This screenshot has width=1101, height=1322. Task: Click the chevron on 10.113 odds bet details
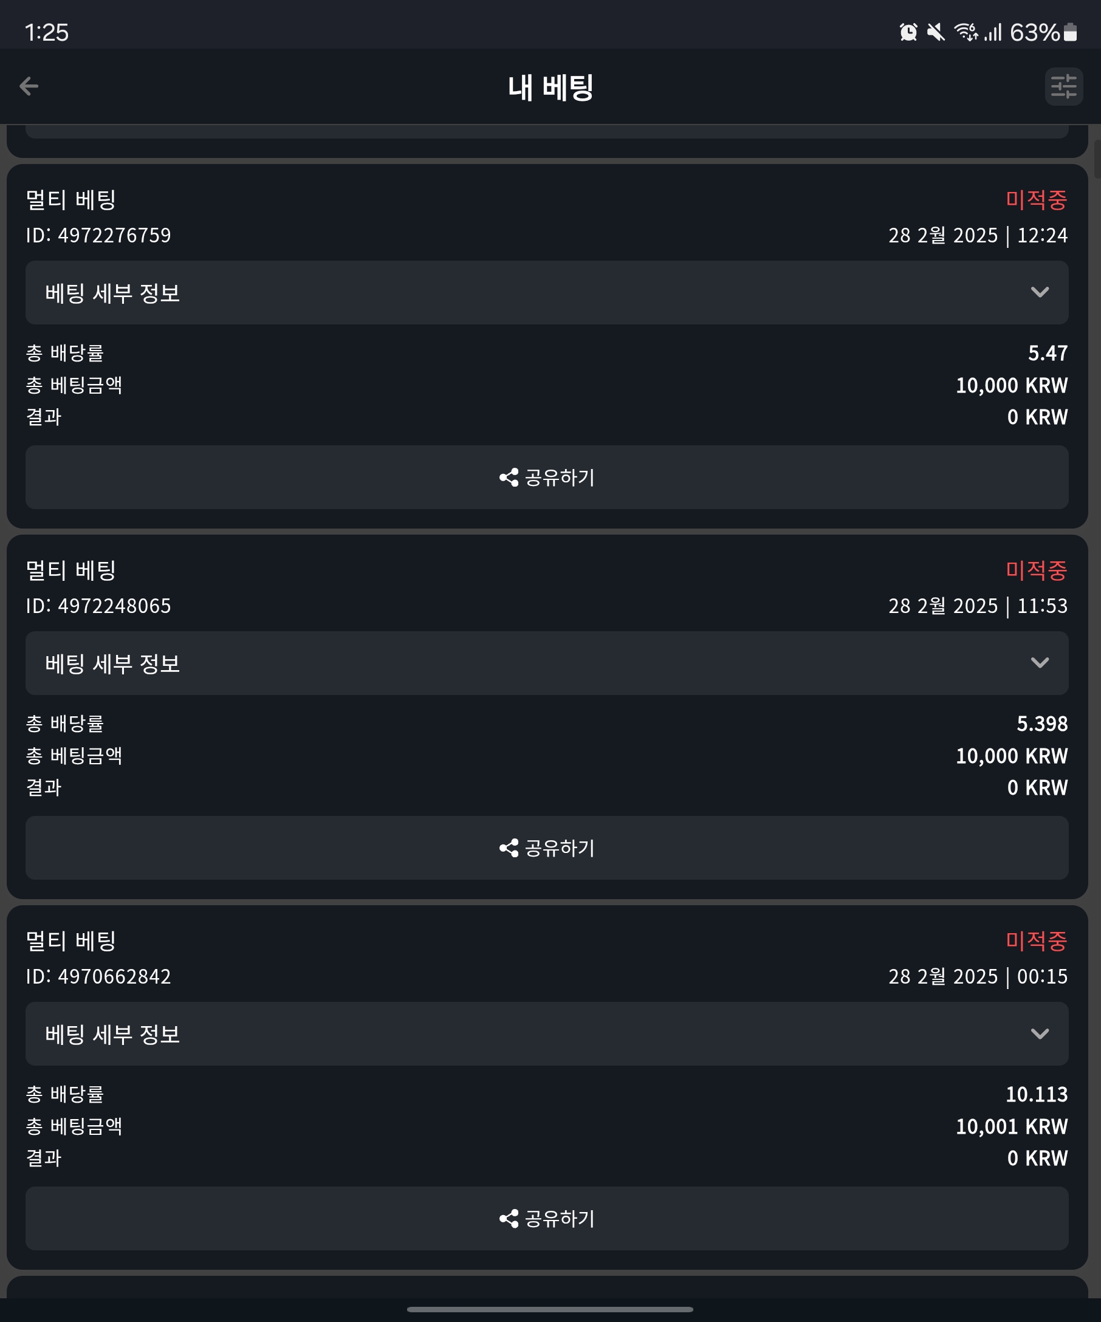(x=1040, y=1034)
